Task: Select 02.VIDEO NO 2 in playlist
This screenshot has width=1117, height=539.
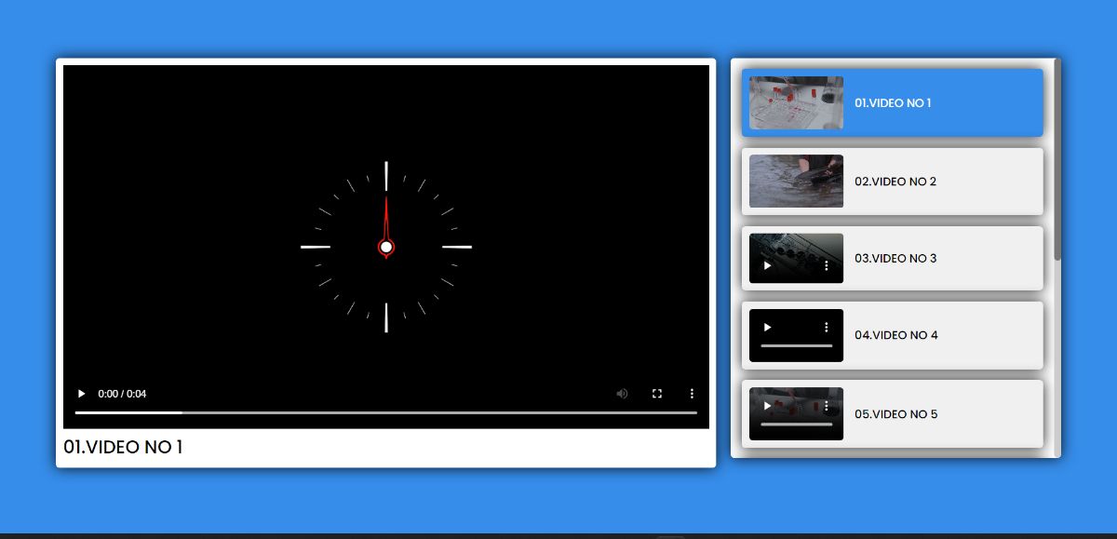Action: pos(893,182)
